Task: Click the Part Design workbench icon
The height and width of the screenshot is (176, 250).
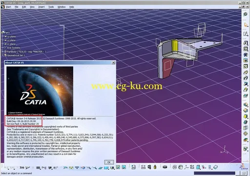Action: point(246,14)
